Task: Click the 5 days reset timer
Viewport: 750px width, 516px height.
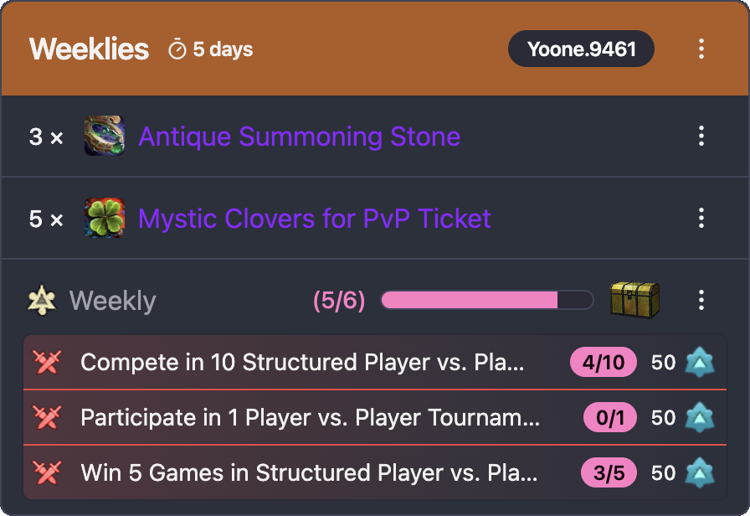Action: [211, 49]
